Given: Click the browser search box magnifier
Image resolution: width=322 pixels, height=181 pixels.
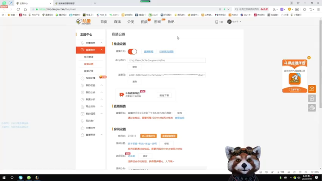Looking at the screenshot, I should pyautogui.click(x=237, y=9).
